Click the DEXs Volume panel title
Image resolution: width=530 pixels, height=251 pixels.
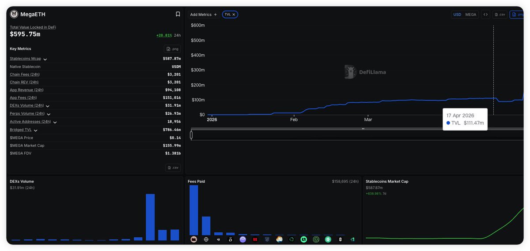[x=22, y=181]
